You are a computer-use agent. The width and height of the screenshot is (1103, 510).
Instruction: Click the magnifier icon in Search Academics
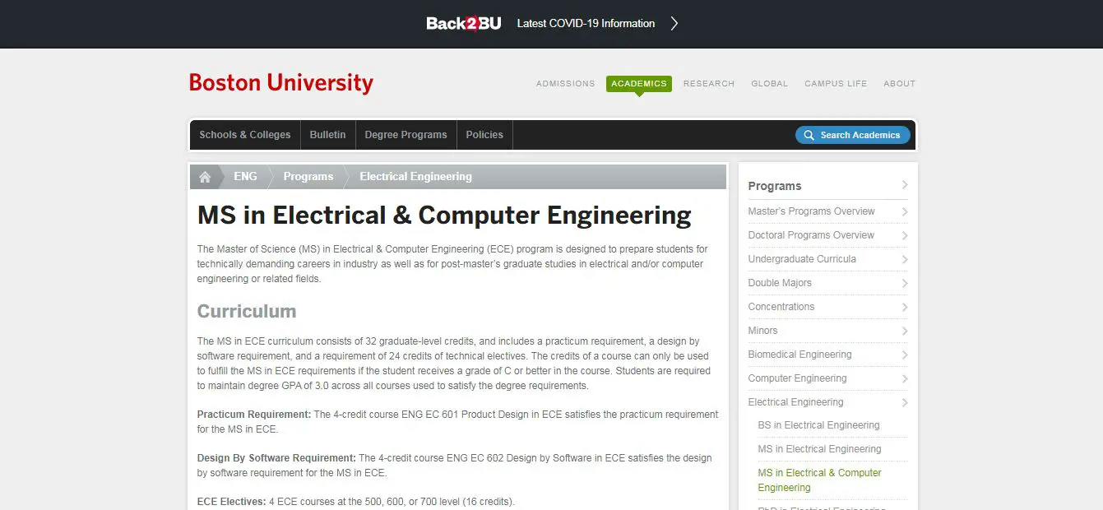pyautogui.click(x=808, y=135)
